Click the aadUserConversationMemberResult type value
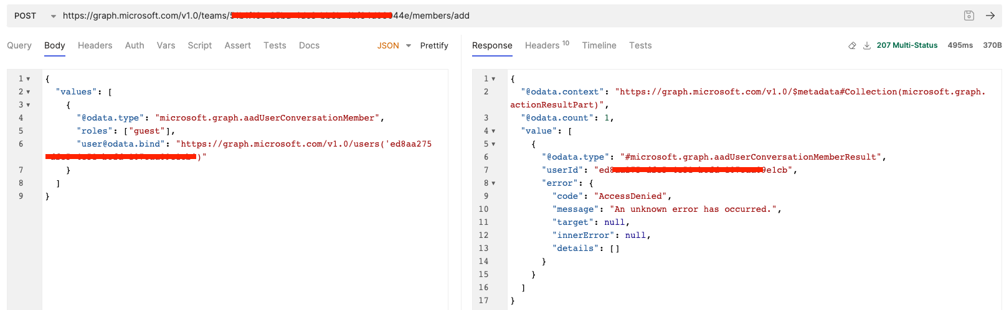 click(750, 157)
